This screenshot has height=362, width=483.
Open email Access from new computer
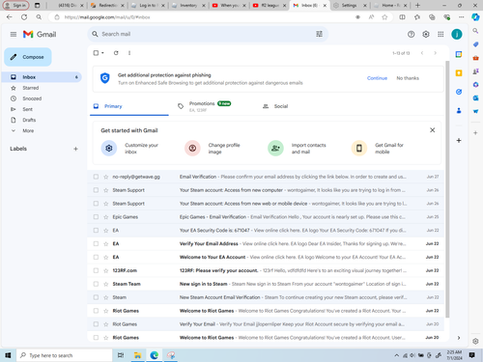click(x=266, y=190)
